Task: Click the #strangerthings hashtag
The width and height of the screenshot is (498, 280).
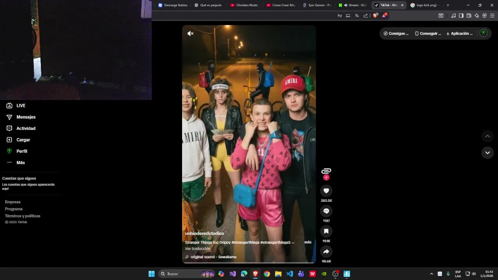Action: click(x=245, y=242)
